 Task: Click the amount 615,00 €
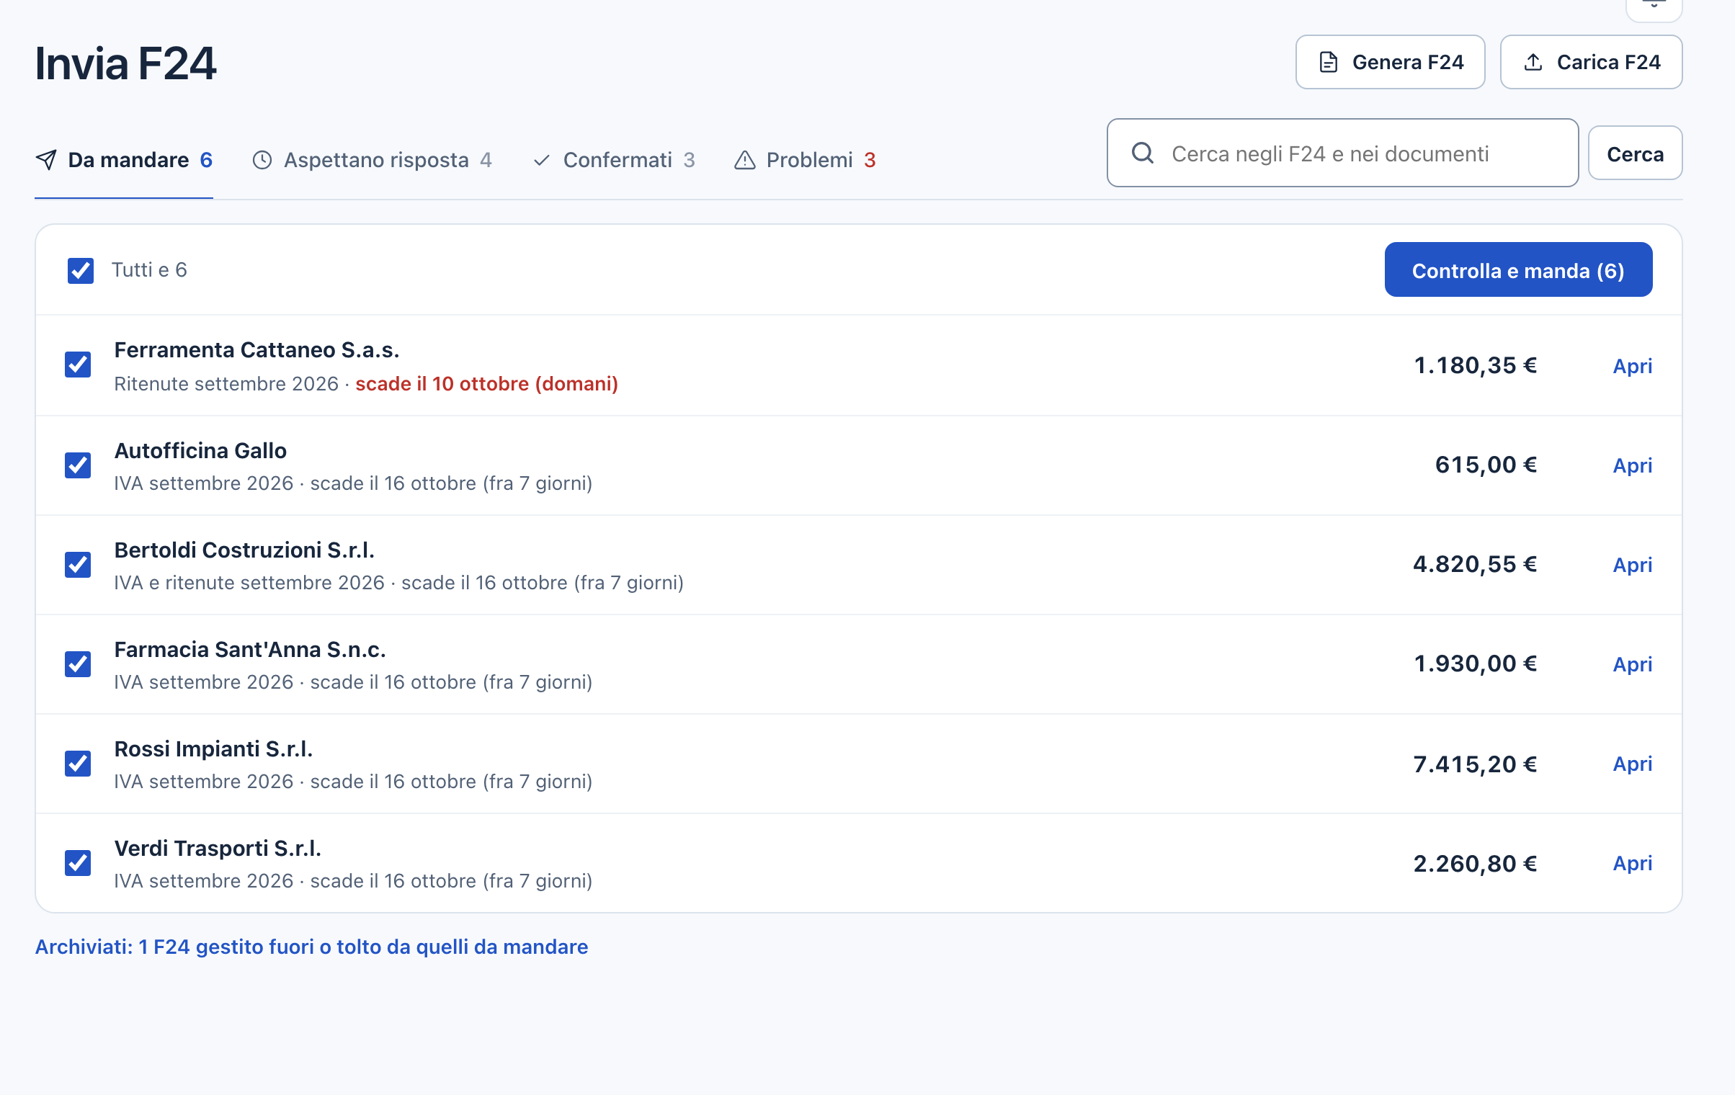pos(1486,465)
